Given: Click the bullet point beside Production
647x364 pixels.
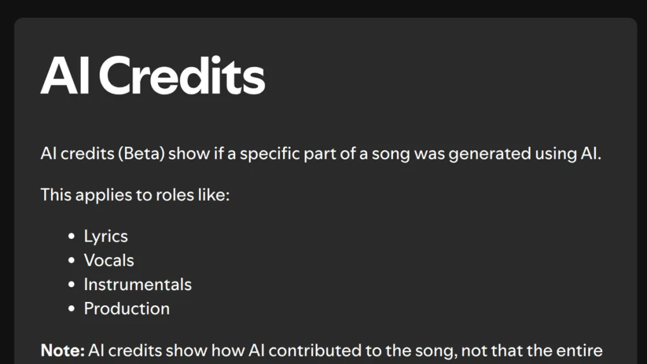Looking at the screenshot, I should 71,309.
